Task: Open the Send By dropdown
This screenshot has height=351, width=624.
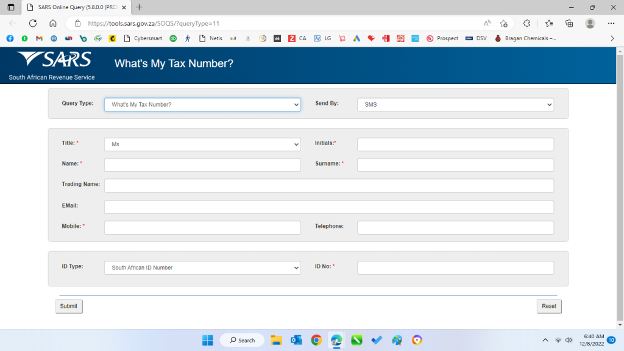Action: [455, 105]
